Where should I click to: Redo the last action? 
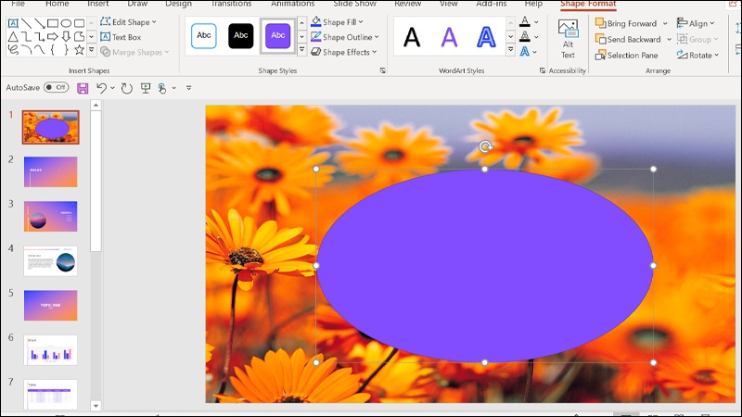(x=126, y=88)
